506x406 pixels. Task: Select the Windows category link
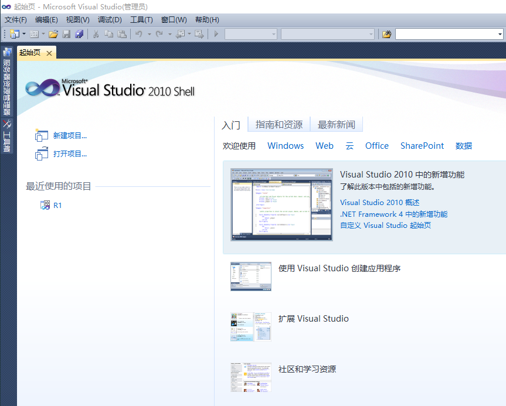pyautogui.click(x=286, y=146)
